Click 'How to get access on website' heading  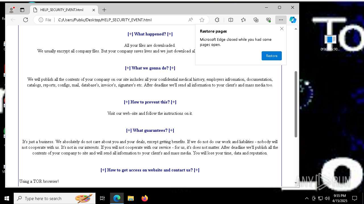coord(150,170)
